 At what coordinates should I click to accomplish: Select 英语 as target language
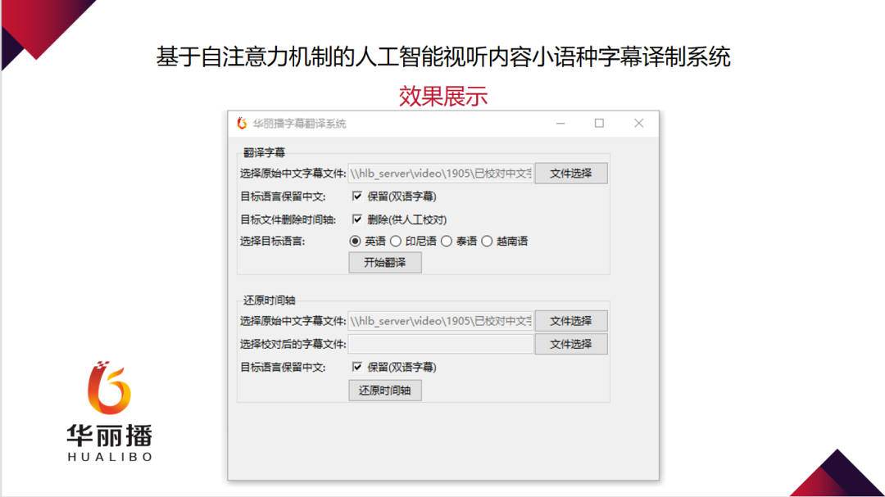point(355,242)
